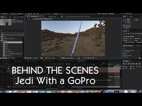Click the exposure value +0.0 in viewer

(x=96, y=58)
